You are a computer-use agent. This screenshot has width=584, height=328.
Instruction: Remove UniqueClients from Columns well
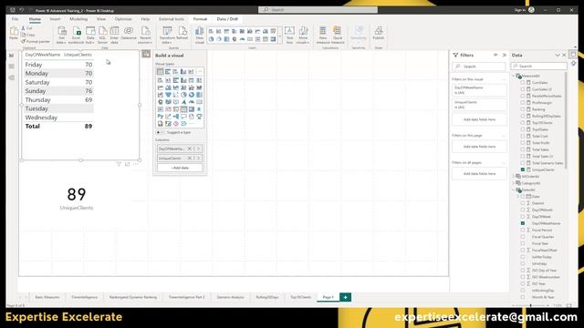pyautogui.click(x=189, y=159)
